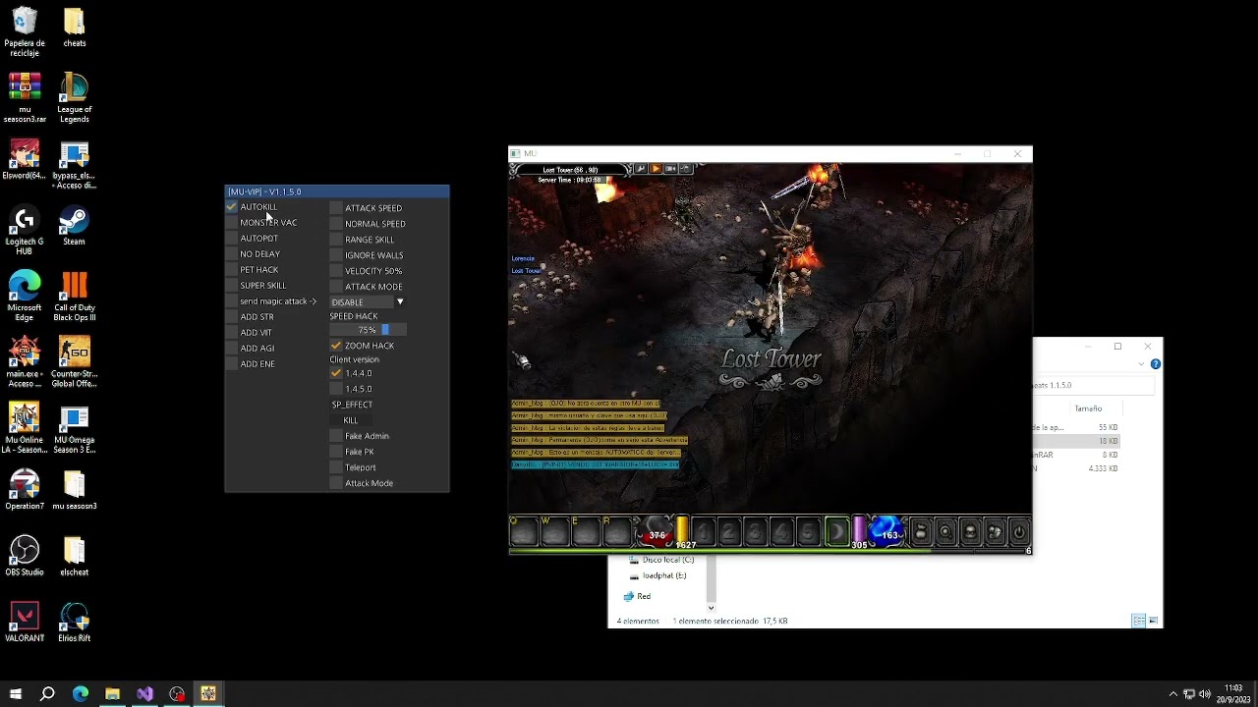Click the power icon in game bar
The width and height of the screenshot is (1258, 707).
point(1019,532)
